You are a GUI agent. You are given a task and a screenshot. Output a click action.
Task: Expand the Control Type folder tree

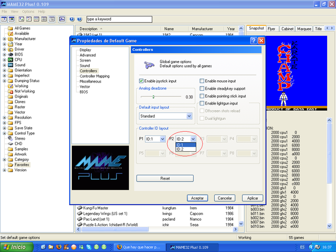click(x=4, y=133)
